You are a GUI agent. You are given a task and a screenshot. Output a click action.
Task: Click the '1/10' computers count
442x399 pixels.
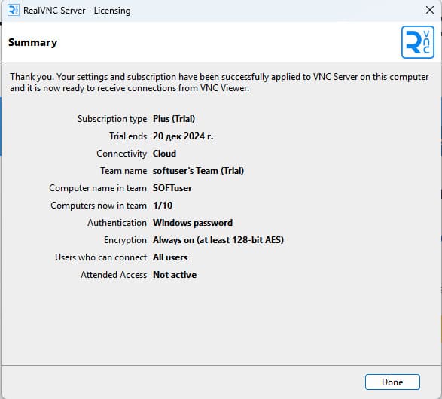(163, 206)
